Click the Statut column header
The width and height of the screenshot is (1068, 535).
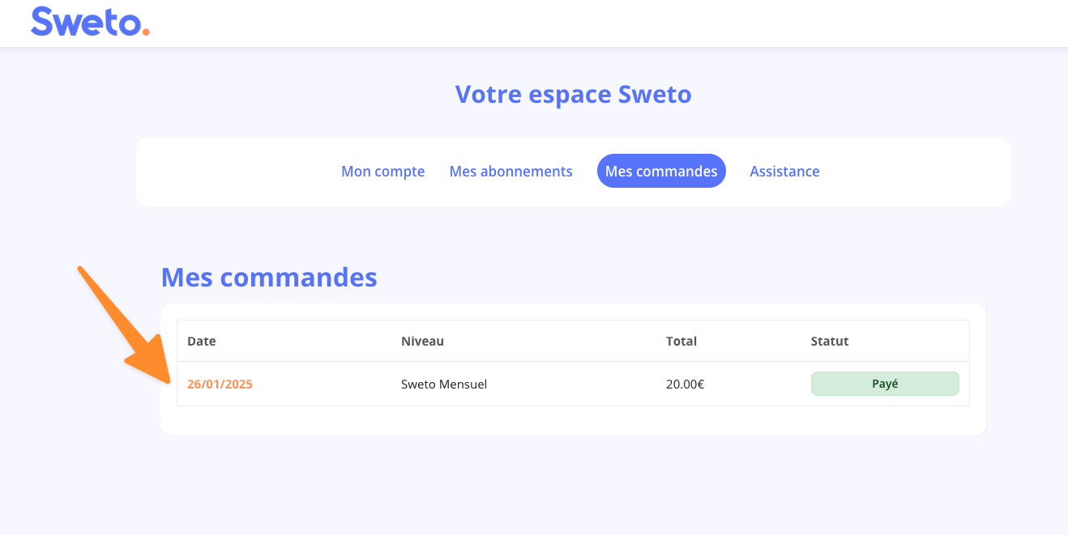click(x=829, y=342)
